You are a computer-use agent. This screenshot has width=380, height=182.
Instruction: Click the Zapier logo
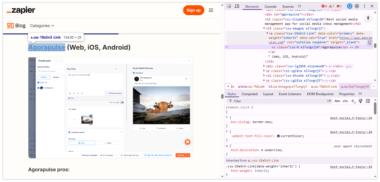21,10
